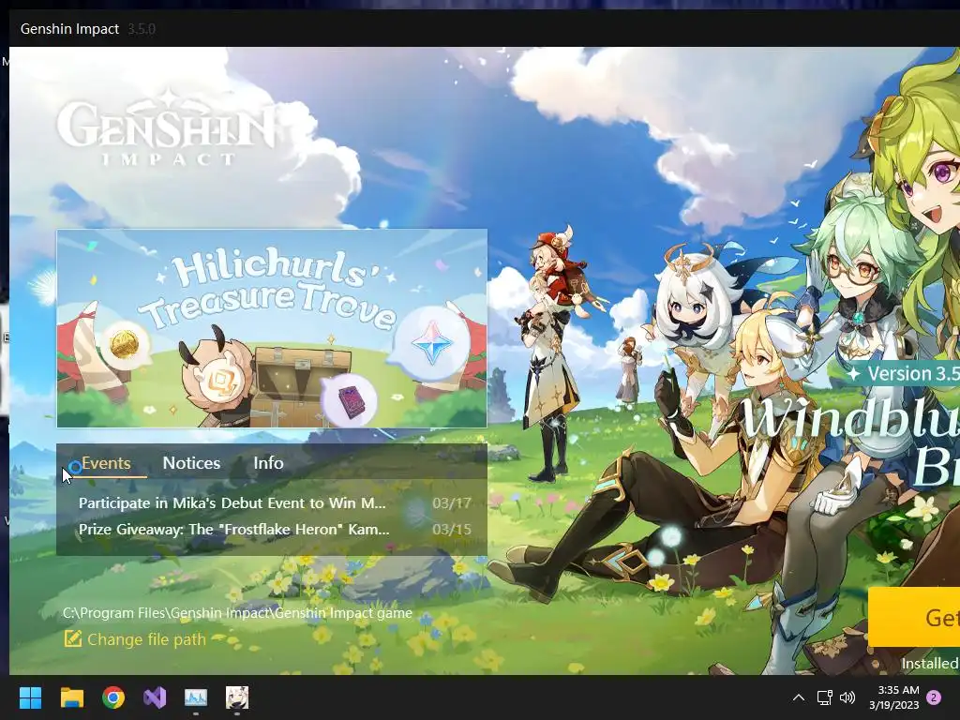Click the 03/15 date of Frostflake Heron giveaway
This screenshot has height=720, width=960.
coord(452,530)
